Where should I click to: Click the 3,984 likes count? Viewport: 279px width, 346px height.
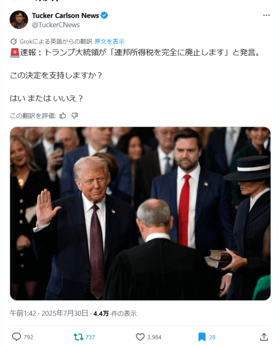pyautogui.click(x=154, y=337)
